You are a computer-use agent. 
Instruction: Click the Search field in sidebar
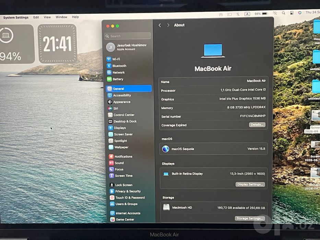point(128,36)
